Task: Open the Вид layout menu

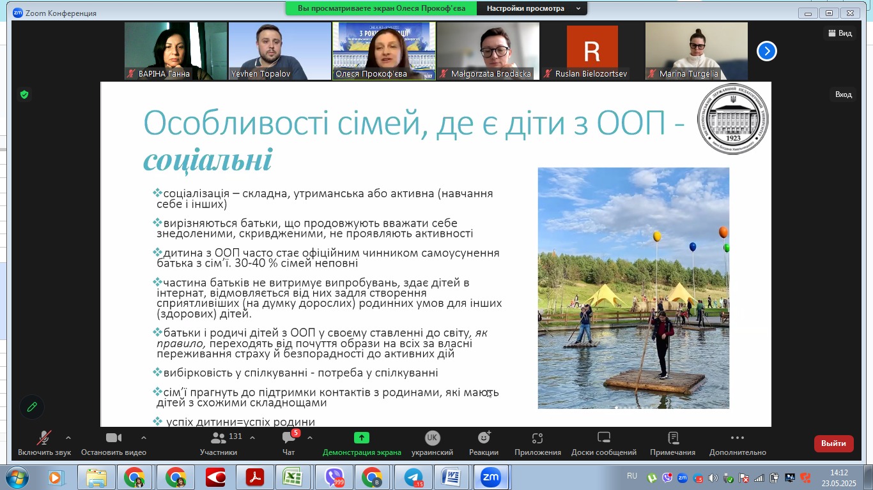Action: tap(840, 33)
